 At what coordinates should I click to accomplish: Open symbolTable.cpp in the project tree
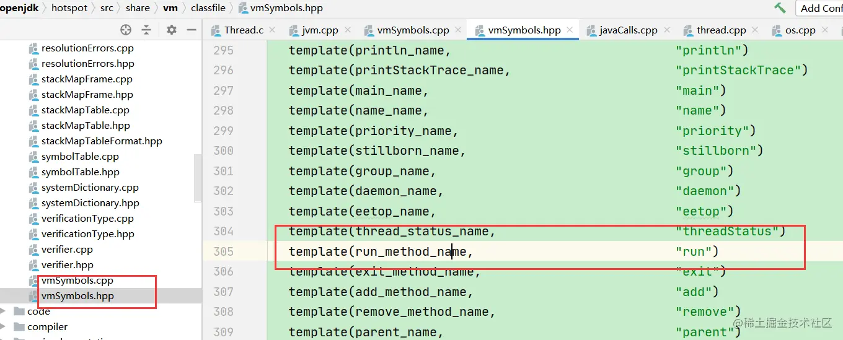point(80,157)
